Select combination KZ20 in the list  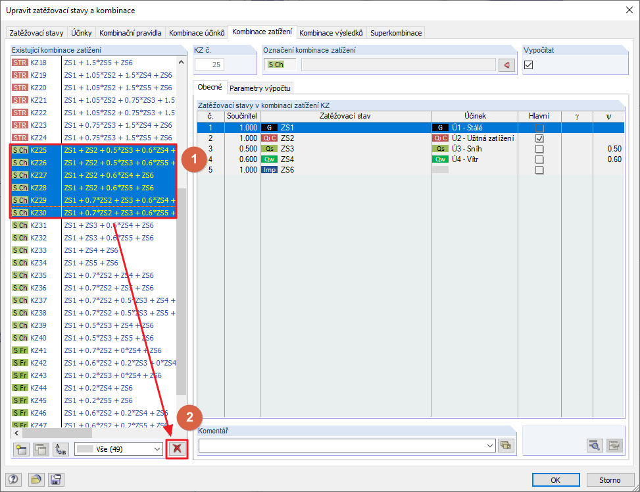pyautogui.click(x=94, y=88)
